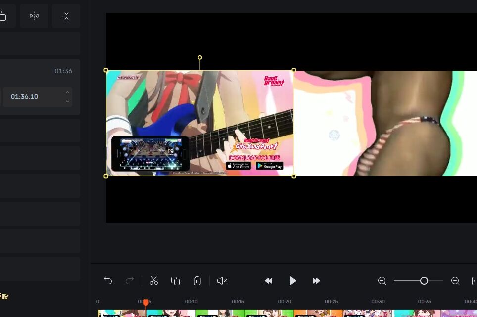
Task: Click the rotation handle above the selected clip
Action: pyautogui.click(x=200, y=57)
